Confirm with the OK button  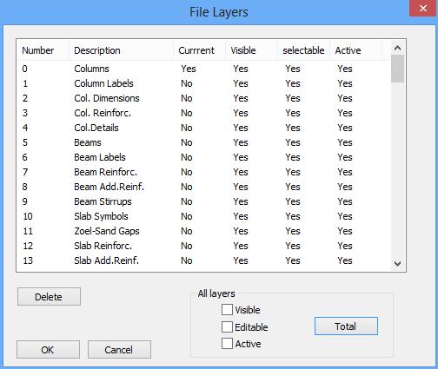click(48, 350)
